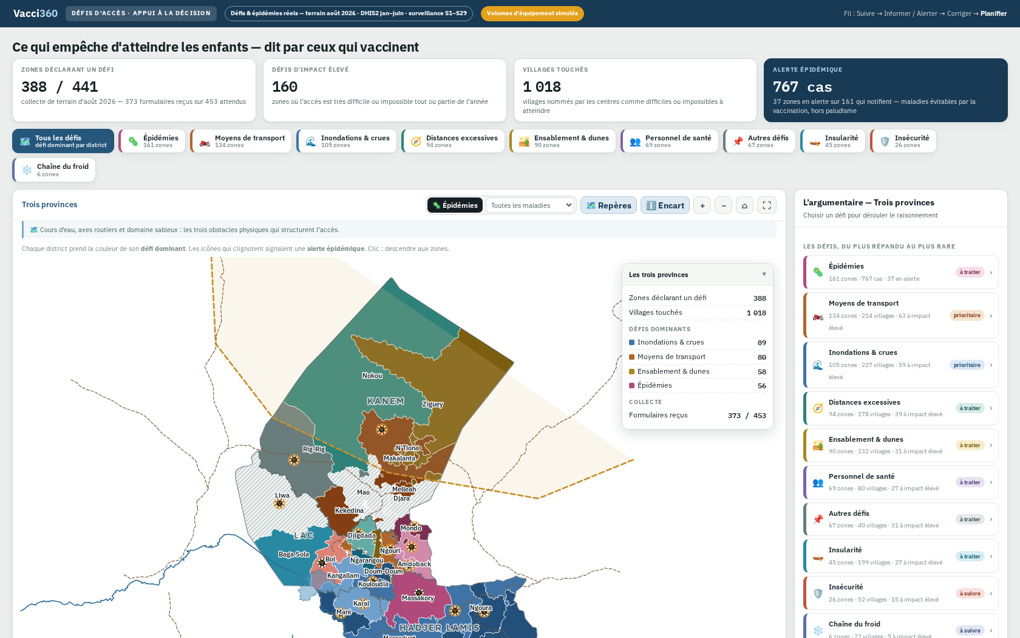Click the pushpin icon of Autres défis chip

pos(738,142)
